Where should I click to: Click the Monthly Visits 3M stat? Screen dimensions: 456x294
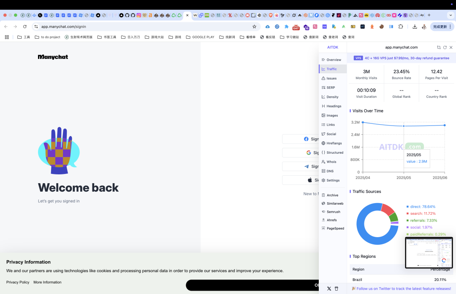tap(366, 74)
